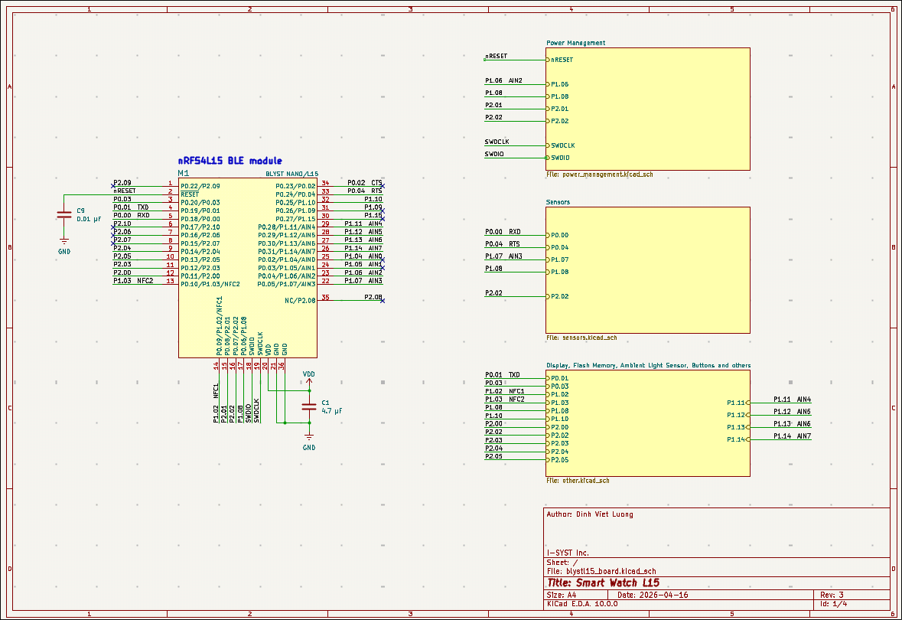Select the Sensors hierarchical sheet box
This screenshot has width=902, height=620.
[x=648, y=270]
